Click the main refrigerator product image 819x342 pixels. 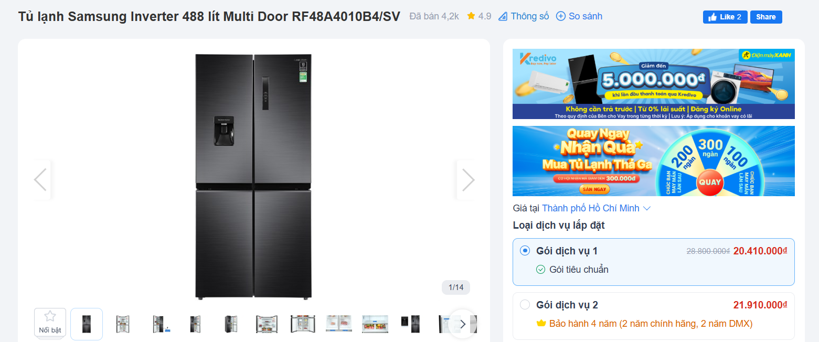pyautogui.click(x=253, y=176)
